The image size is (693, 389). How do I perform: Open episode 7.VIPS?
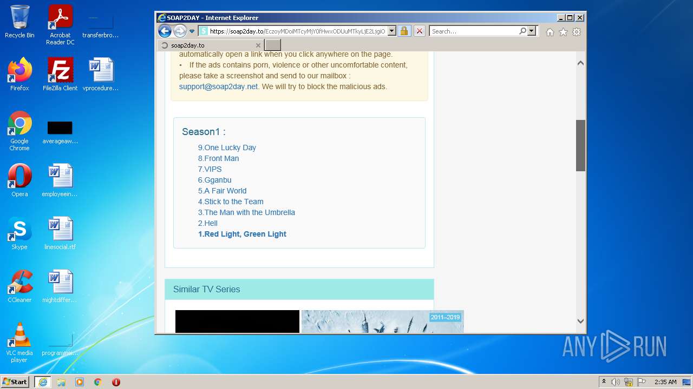point(210,169)
